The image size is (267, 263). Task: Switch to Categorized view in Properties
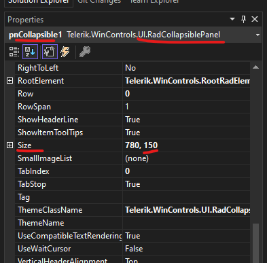pos(14,52)
